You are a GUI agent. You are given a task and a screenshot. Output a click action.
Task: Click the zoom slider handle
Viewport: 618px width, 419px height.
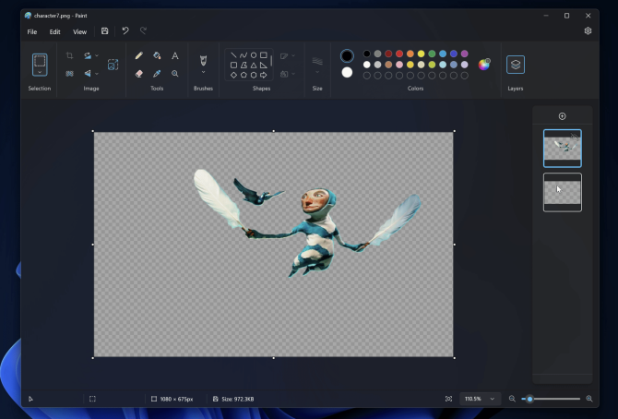(529, 399)
